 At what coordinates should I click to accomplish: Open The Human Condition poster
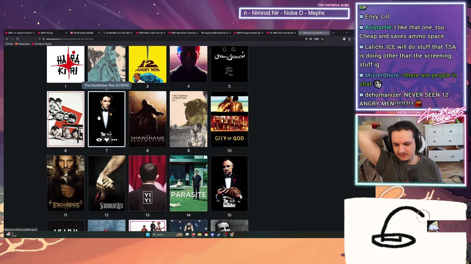188,119
